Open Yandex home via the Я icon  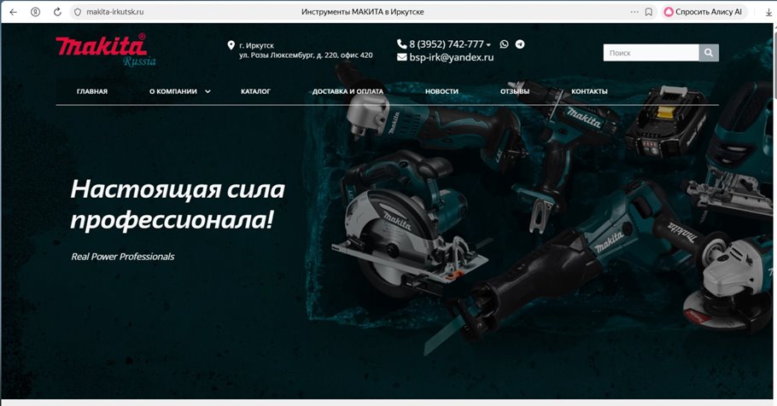pyautogui.click(x=35, y=12)
